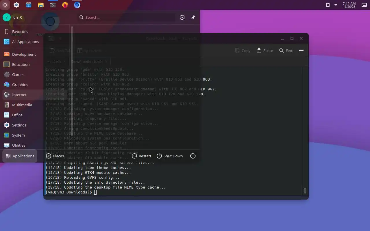The width and height of the screenshot is (370, 231).
Task: Click Copy in Konsole toolbar
Action: tap(243, 51)
